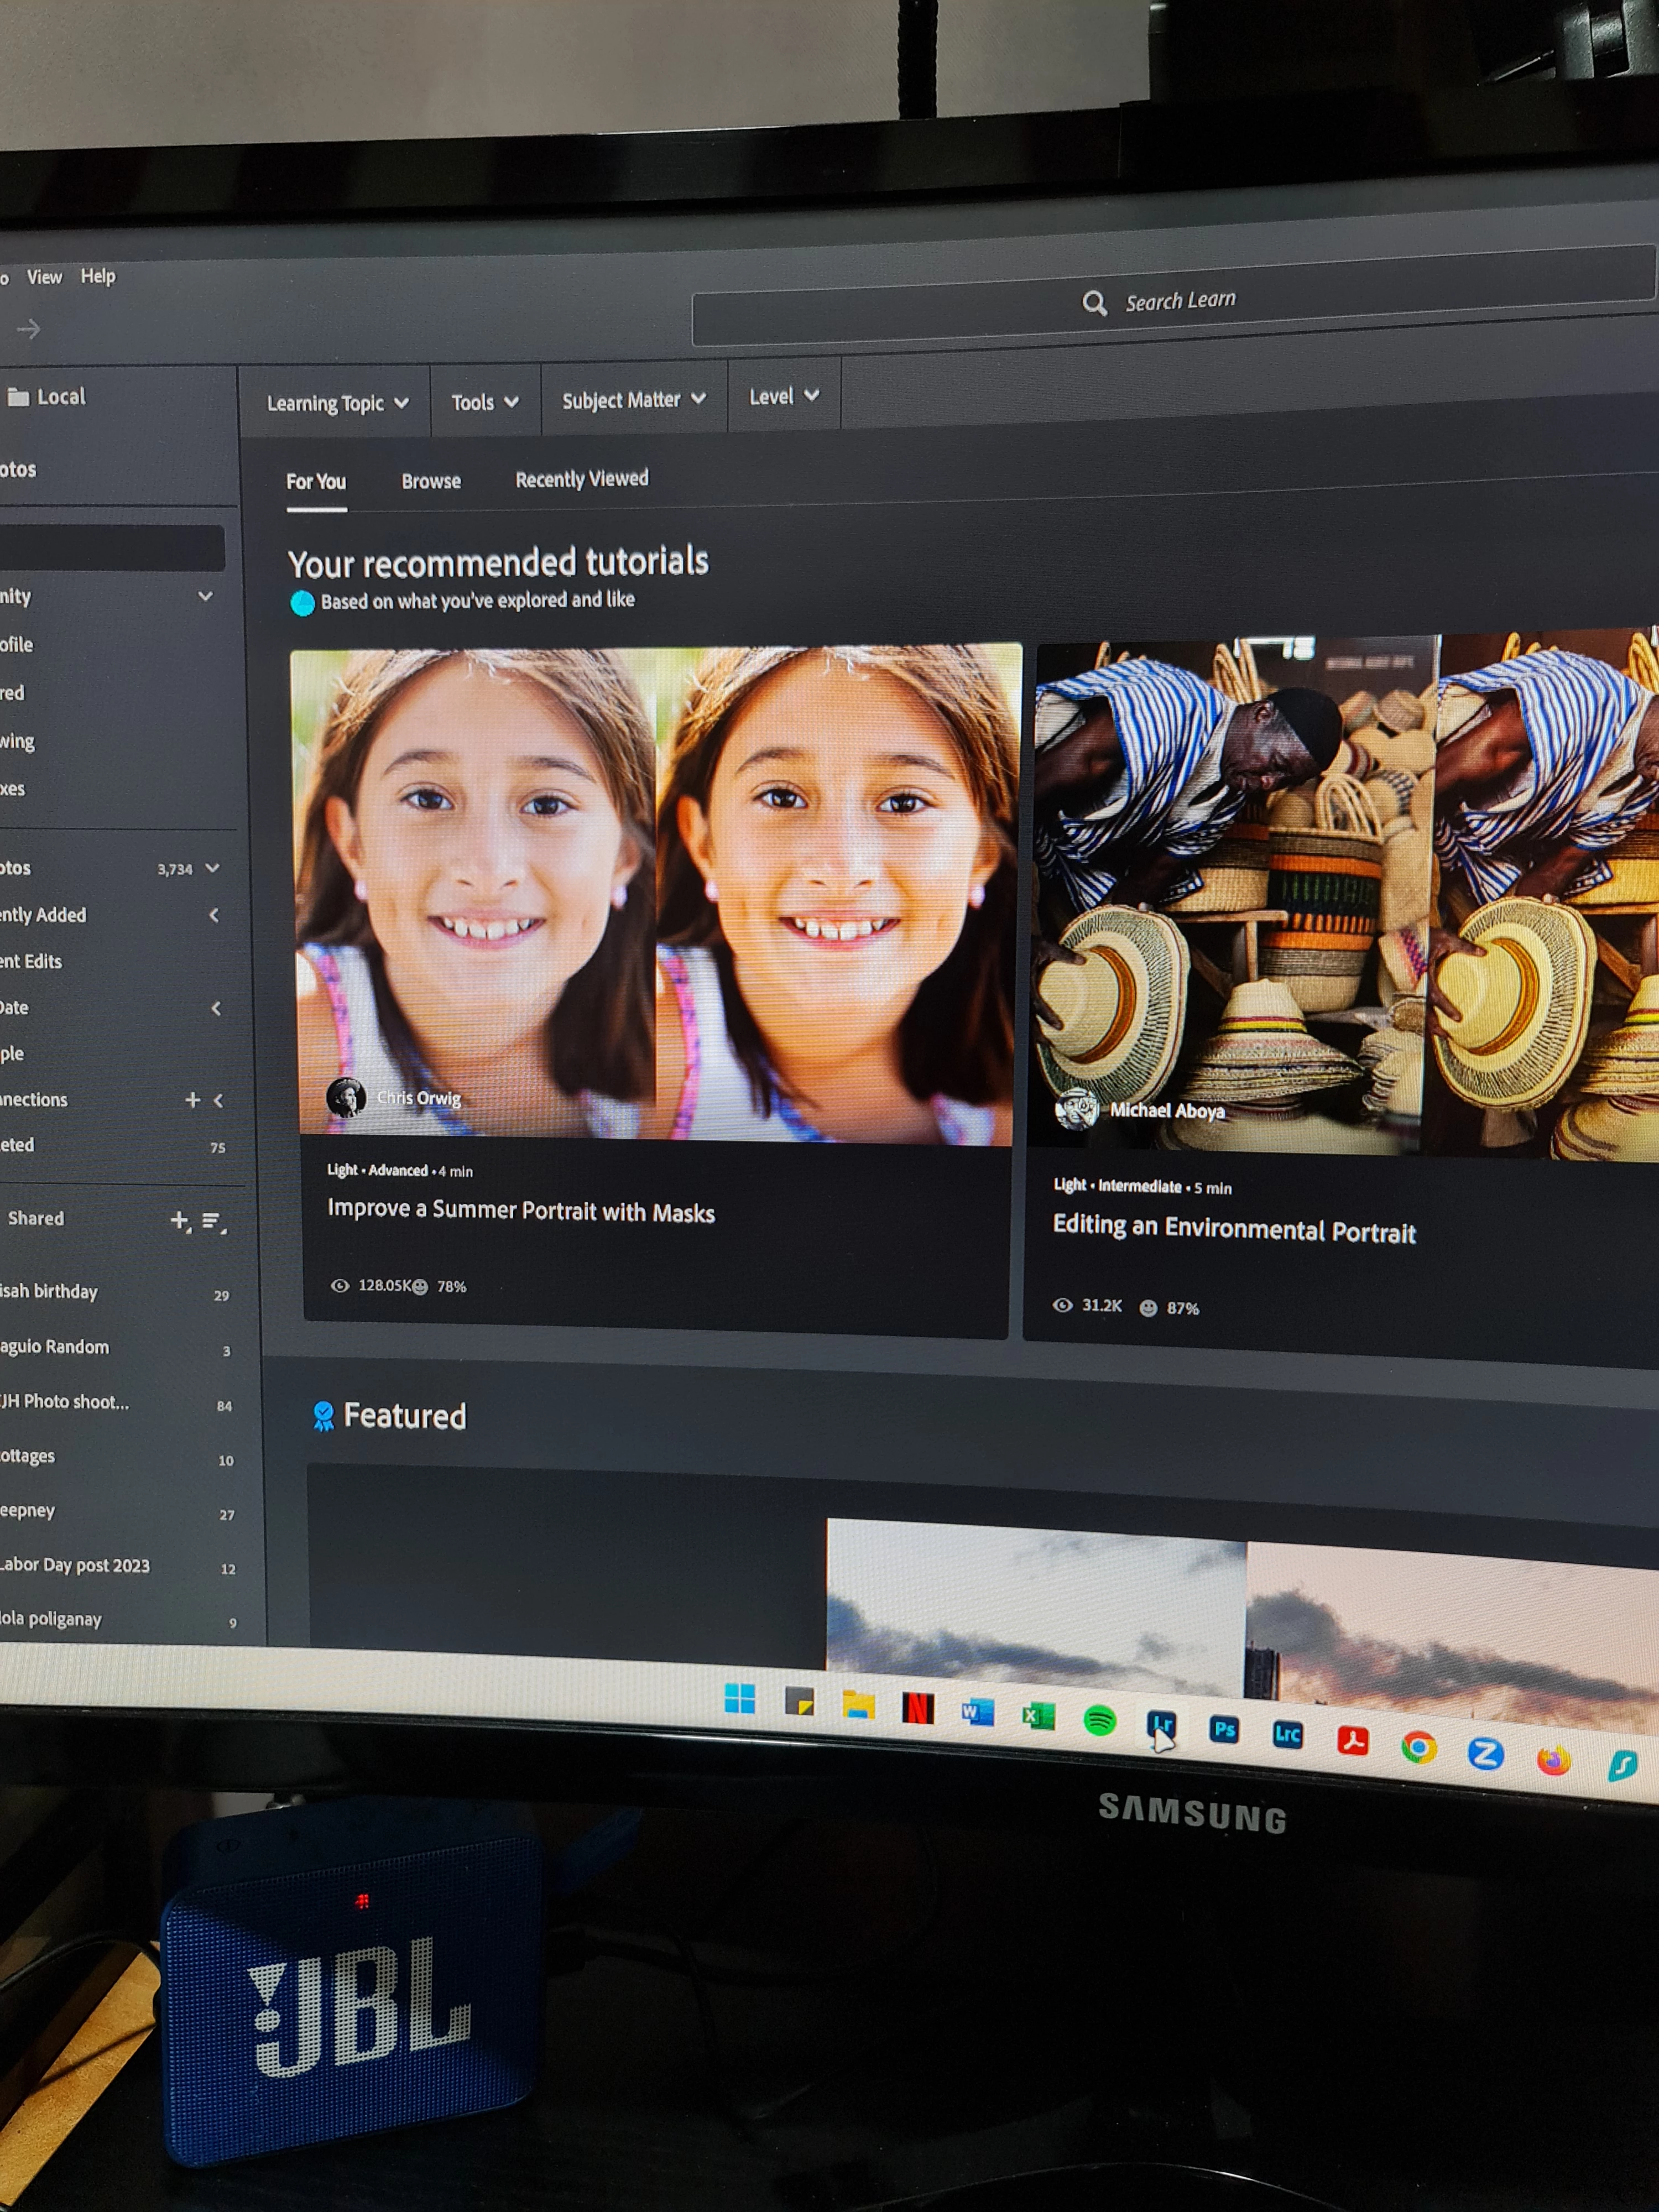Click the forward navigation arrow

coord(29,329)
